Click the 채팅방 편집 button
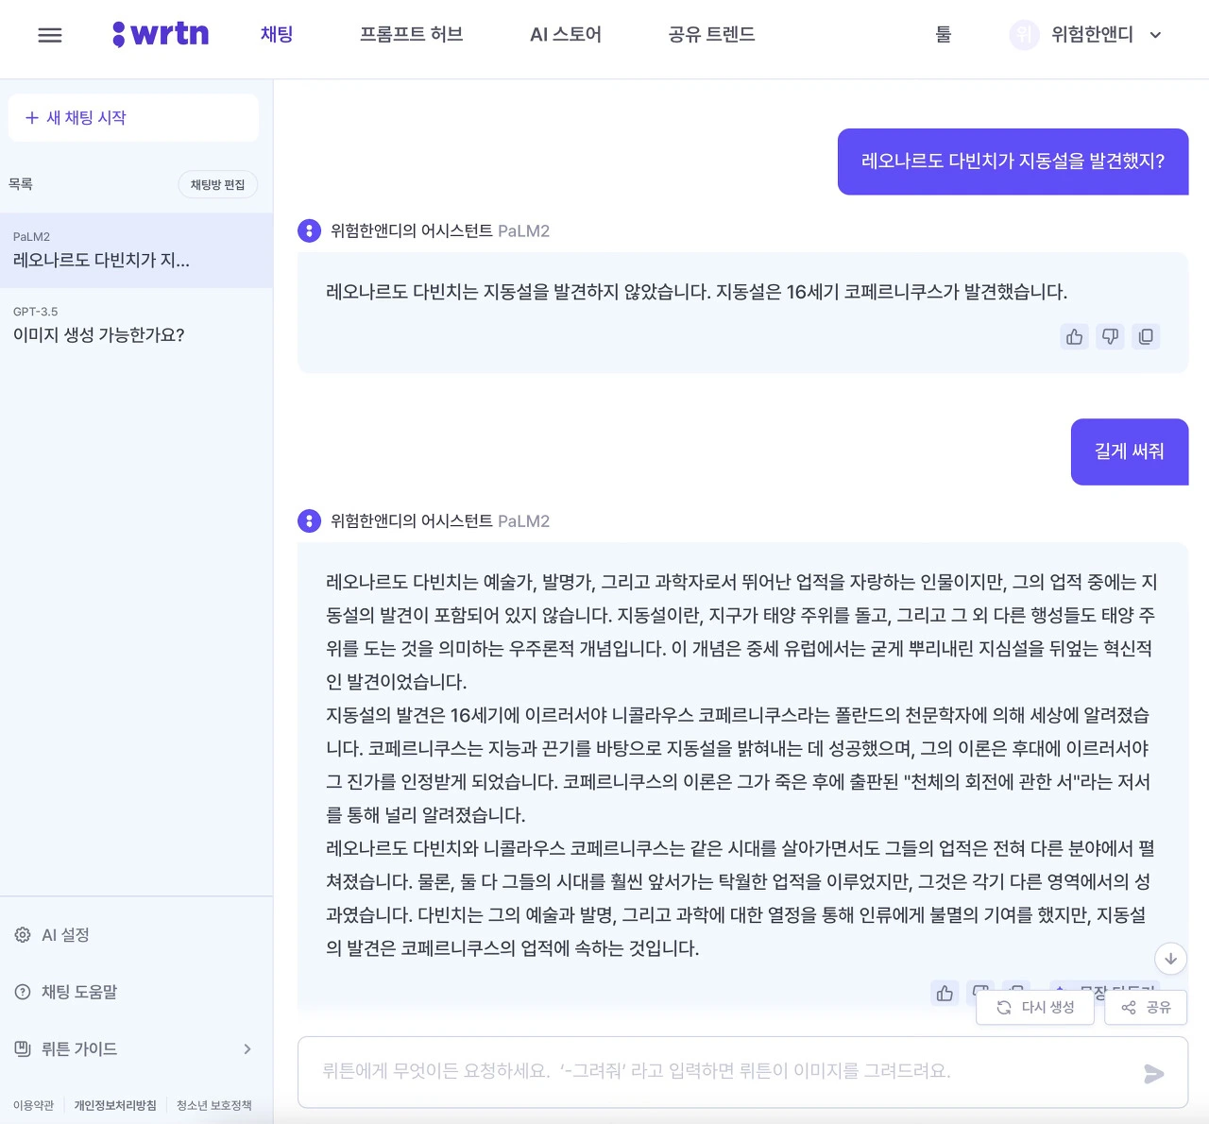Screen dimensions: 1209x1124 pos(217,184)
